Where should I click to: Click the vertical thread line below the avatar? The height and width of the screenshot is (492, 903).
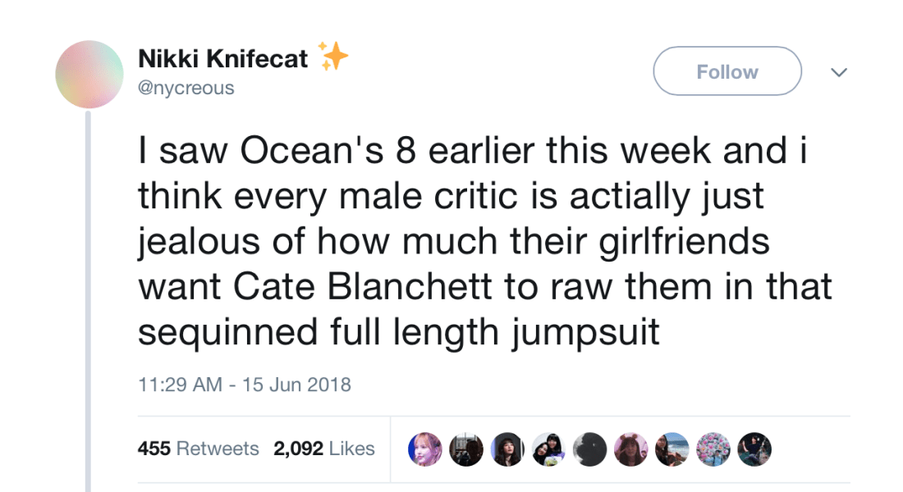point(89,303)
